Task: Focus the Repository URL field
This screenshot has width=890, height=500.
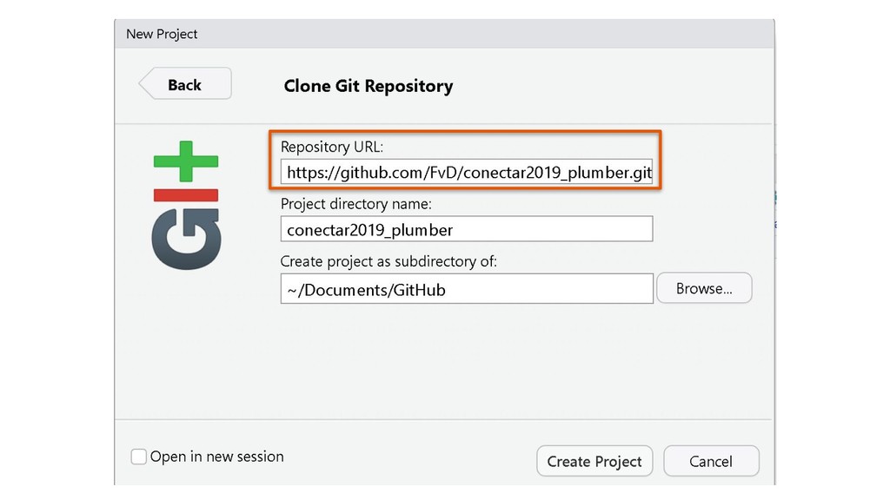Action: coord(467,173)
